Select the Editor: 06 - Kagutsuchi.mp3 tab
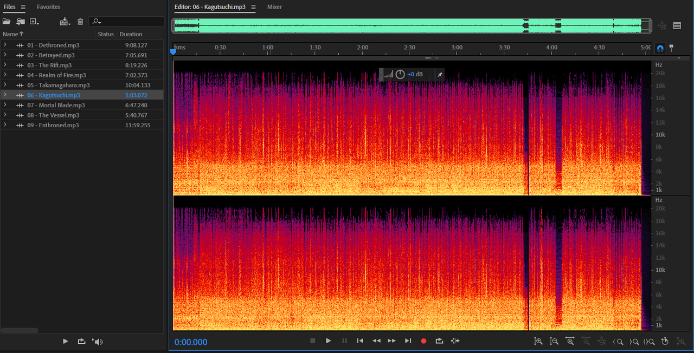 [210, 7]
